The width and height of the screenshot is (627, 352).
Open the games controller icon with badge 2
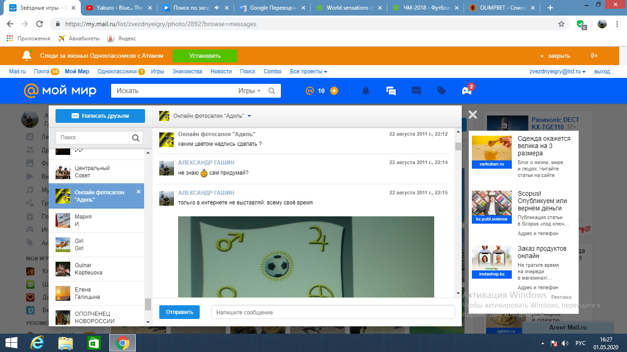(467, 91)
